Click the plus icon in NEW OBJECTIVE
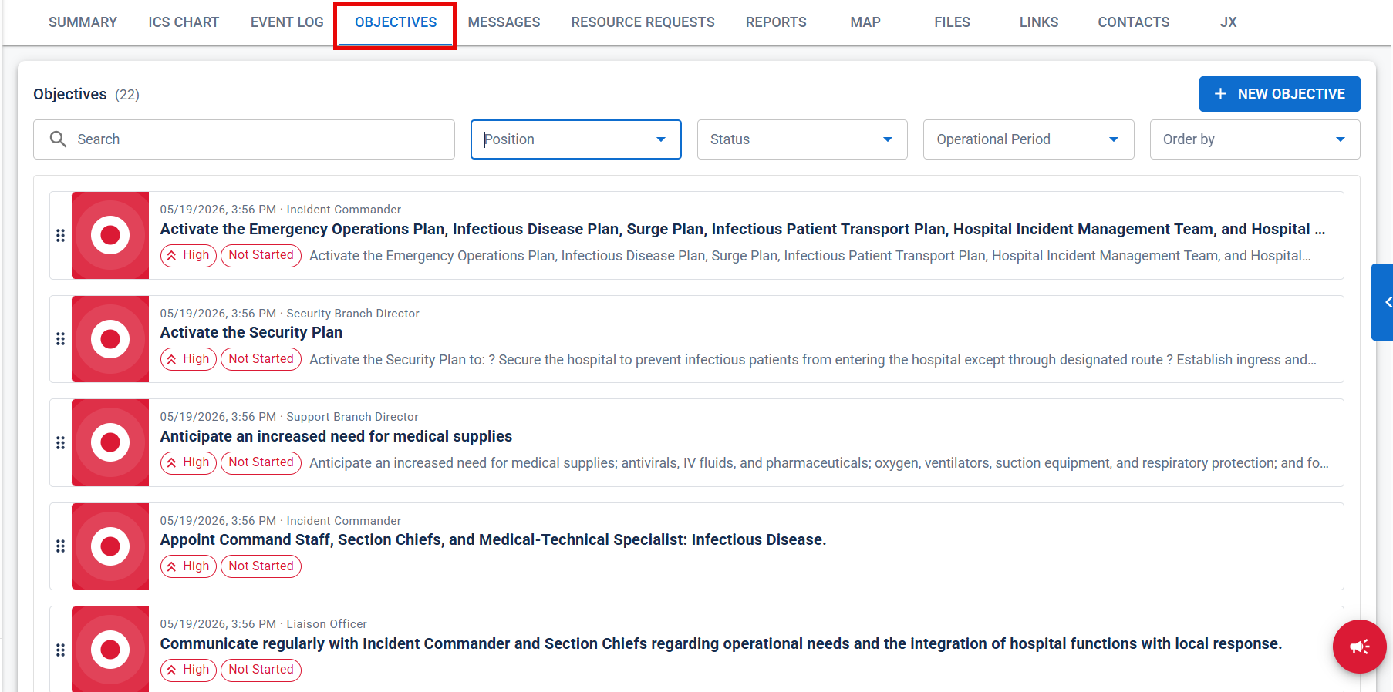This screenshot has height=692, width=1393. [1220, 94]
